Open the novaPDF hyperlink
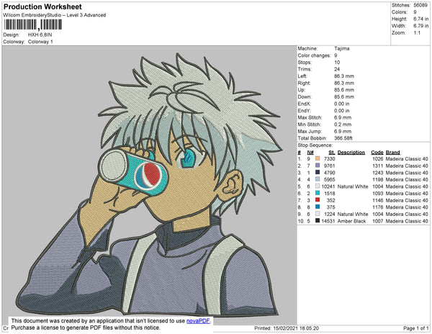The width and height of the screenshot is (432, 334). coord(198,321)
